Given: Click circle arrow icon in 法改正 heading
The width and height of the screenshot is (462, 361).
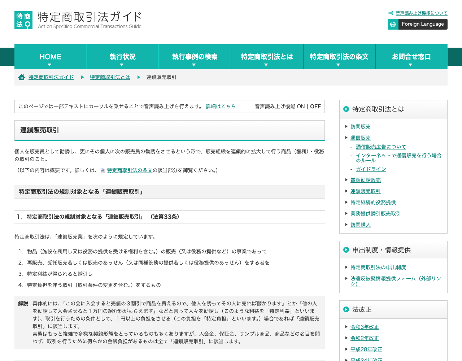Looking at the screenshot, I should (346, 309).
